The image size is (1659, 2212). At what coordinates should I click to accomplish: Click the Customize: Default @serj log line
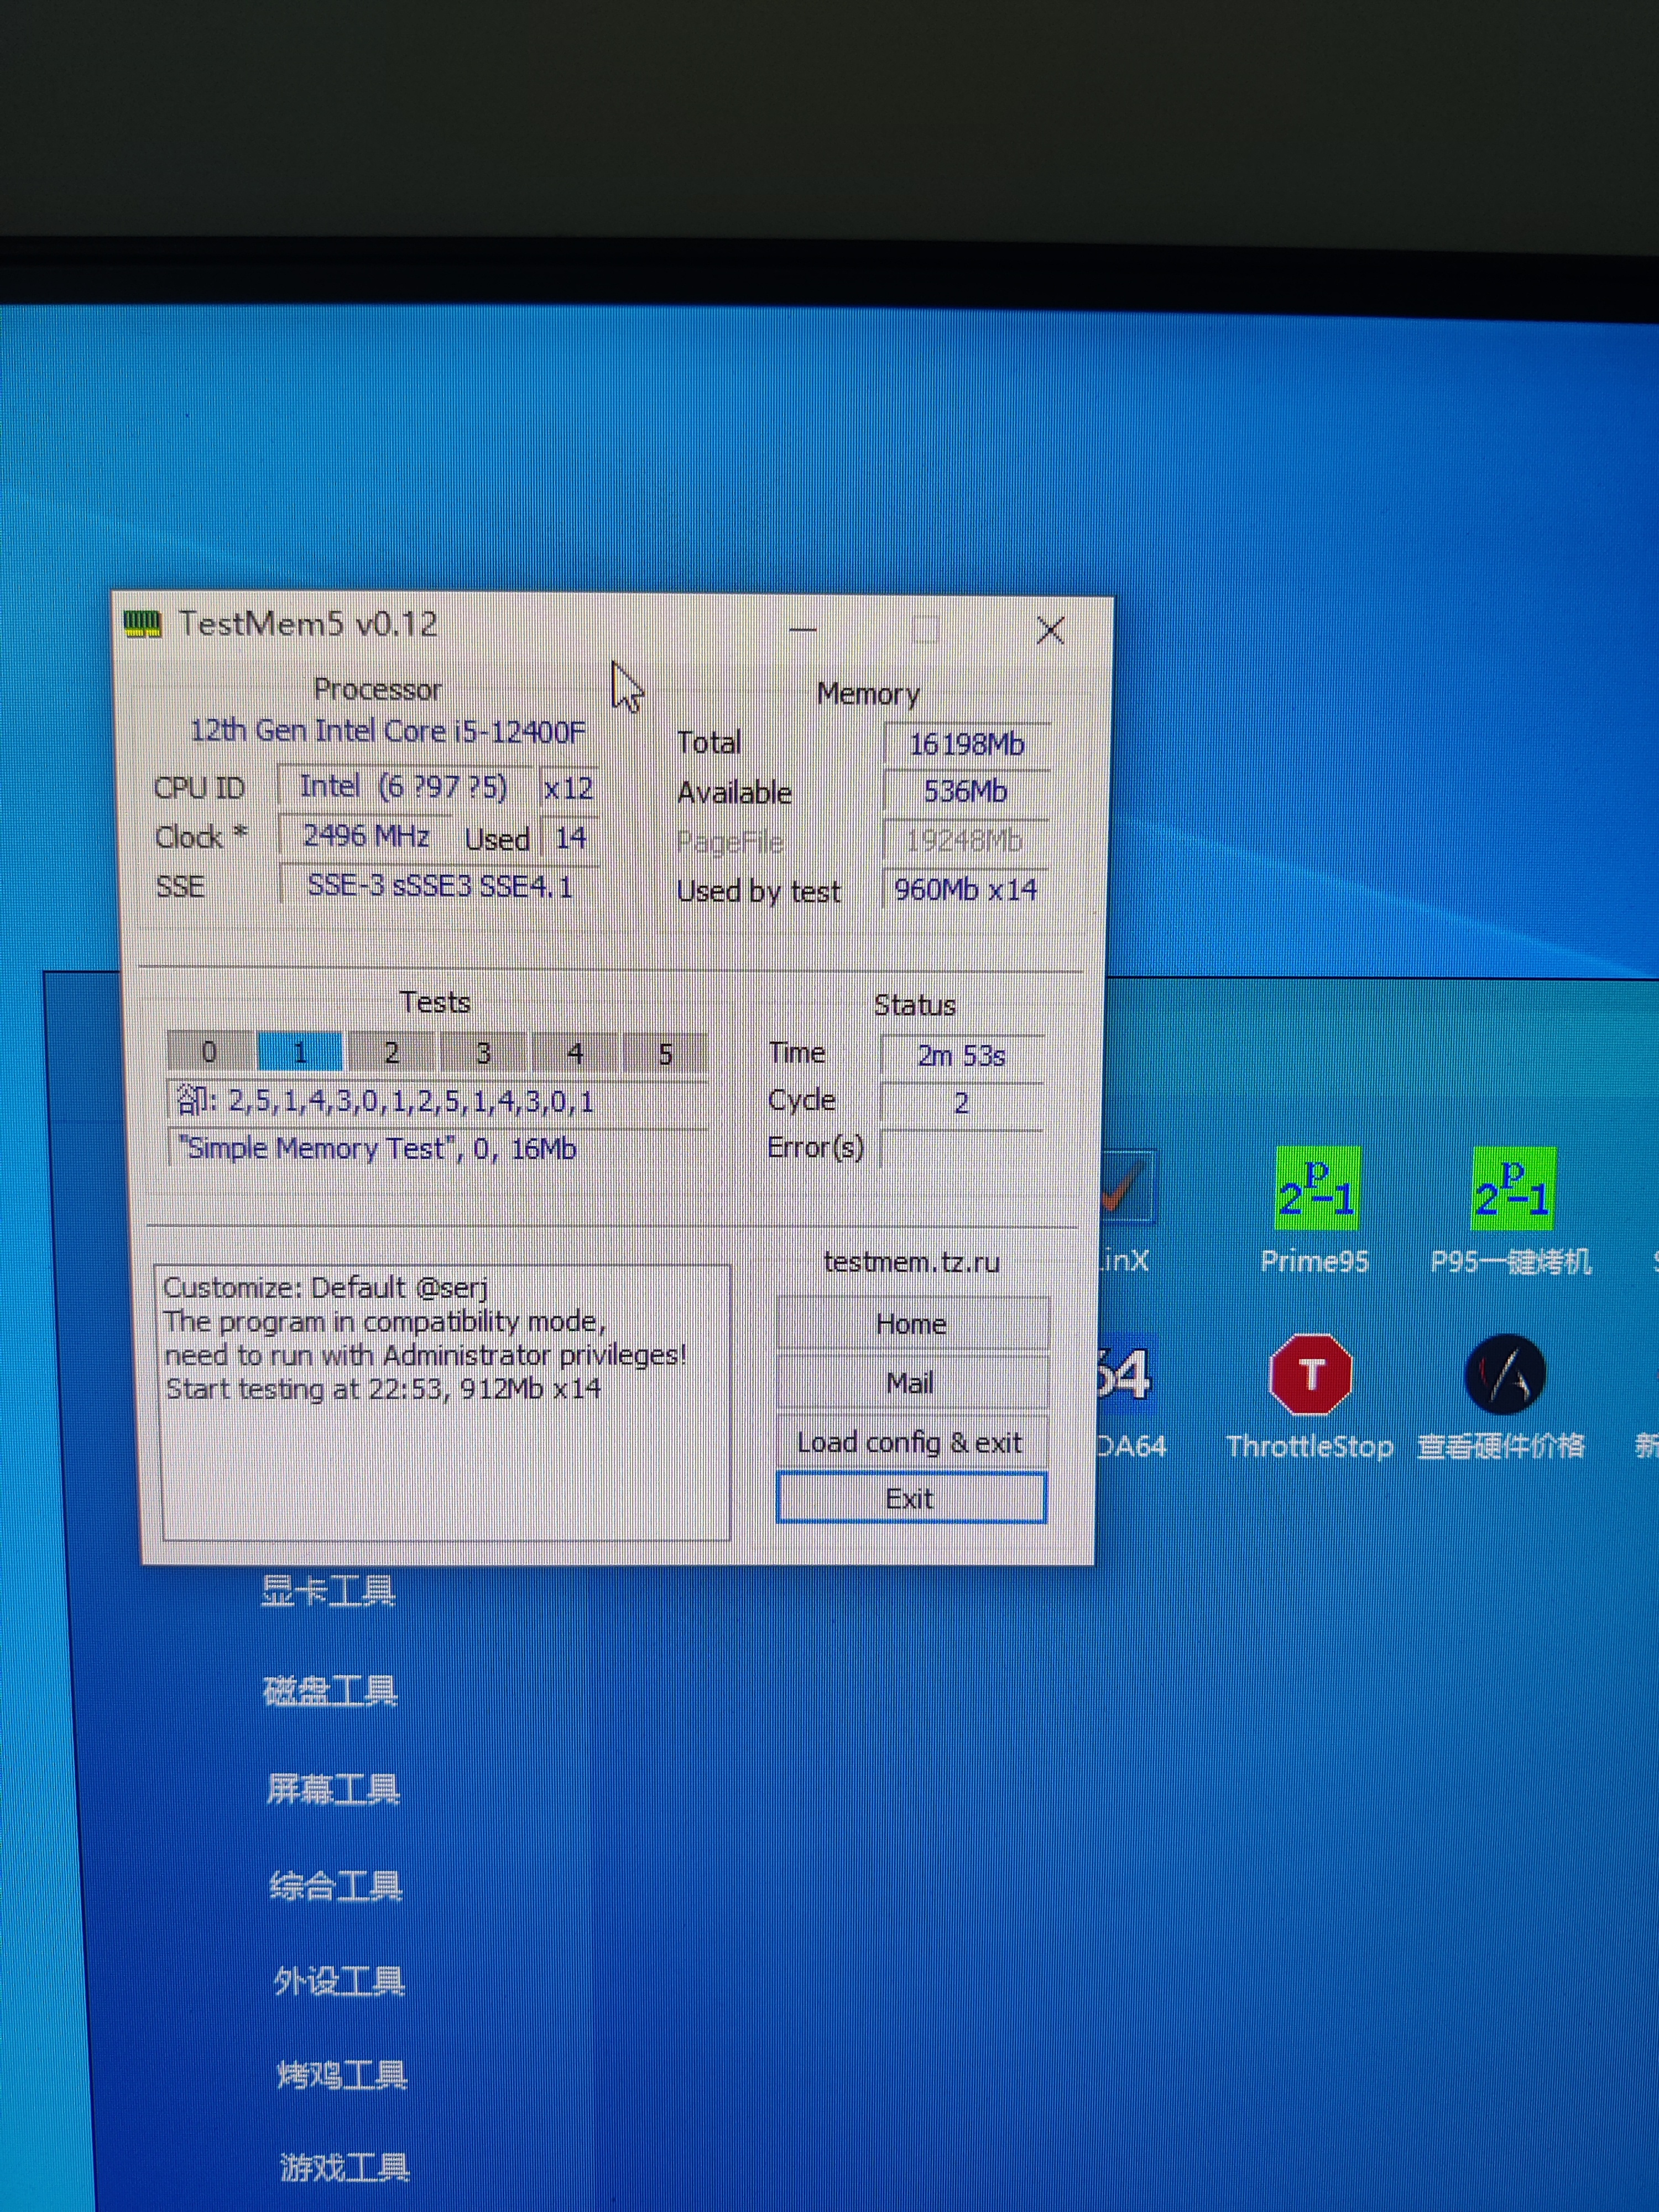click(x=325, y=1288)
